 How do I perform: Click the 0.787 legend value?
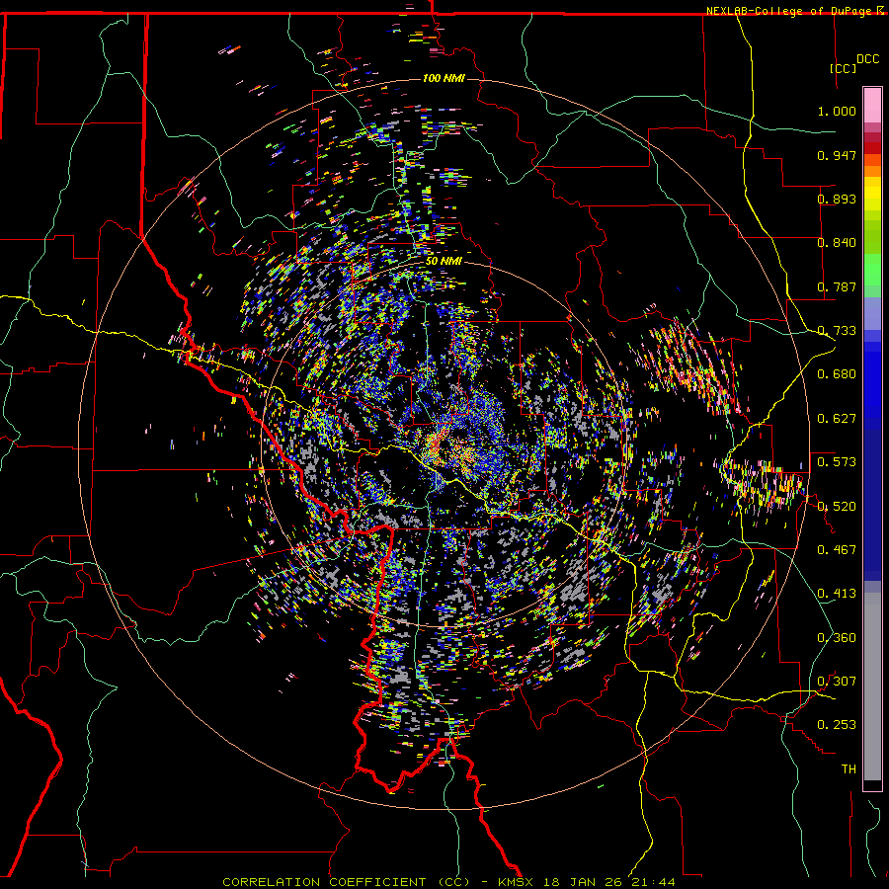click(837, 286)
